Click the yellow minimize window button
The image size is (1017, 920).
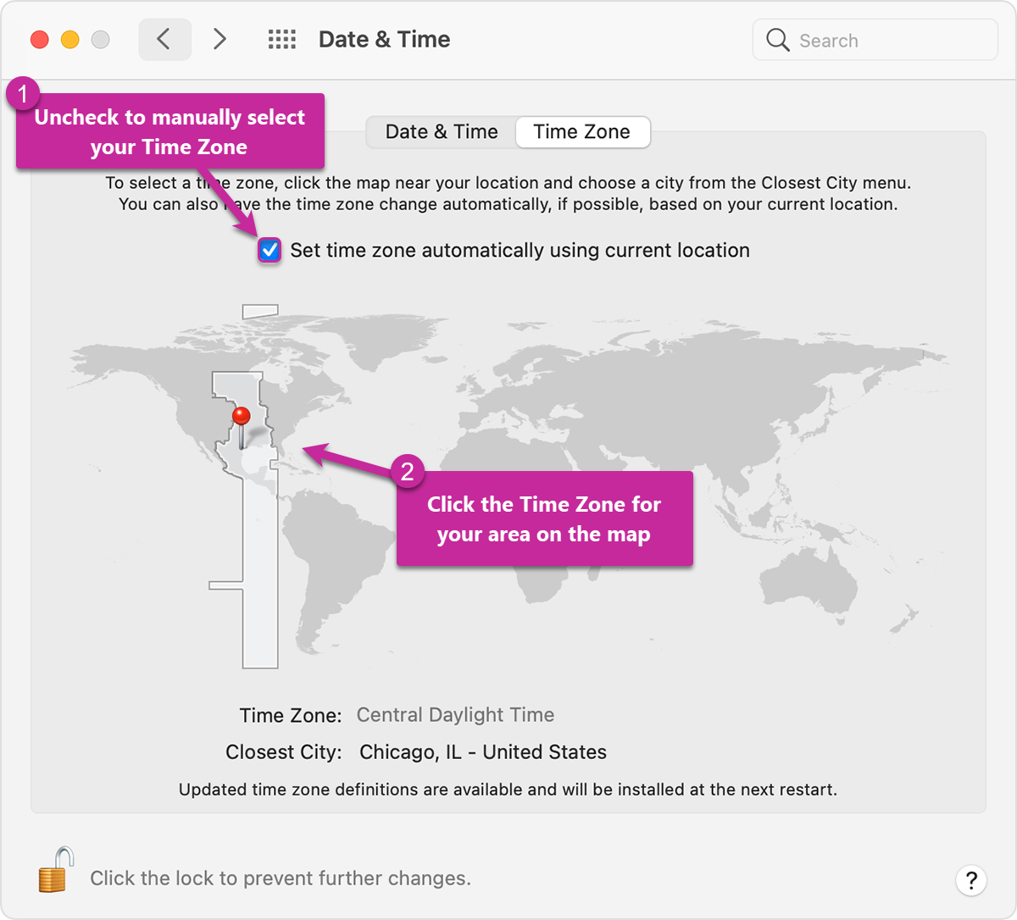point(70,39)
